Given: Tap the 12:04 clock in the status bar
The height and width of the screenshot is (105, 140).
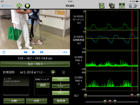Looking at the screenshot, I should pyautogui.click(x=70, y=1).
